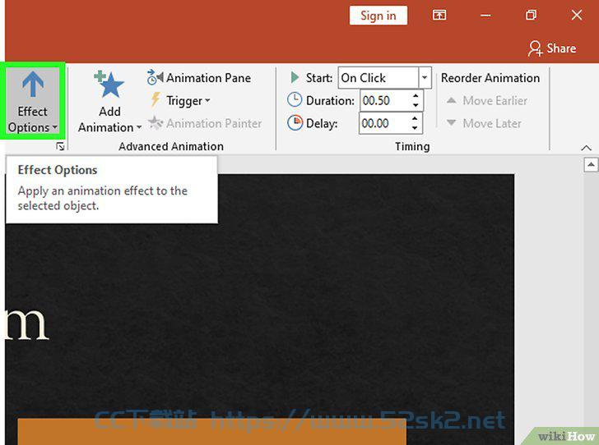
Task: Click the Move Later down-triangle icon
Action: (451, 123)
